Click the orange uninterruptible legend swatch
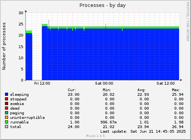This screenshot has height=140, width=191. tap(7, 117)
